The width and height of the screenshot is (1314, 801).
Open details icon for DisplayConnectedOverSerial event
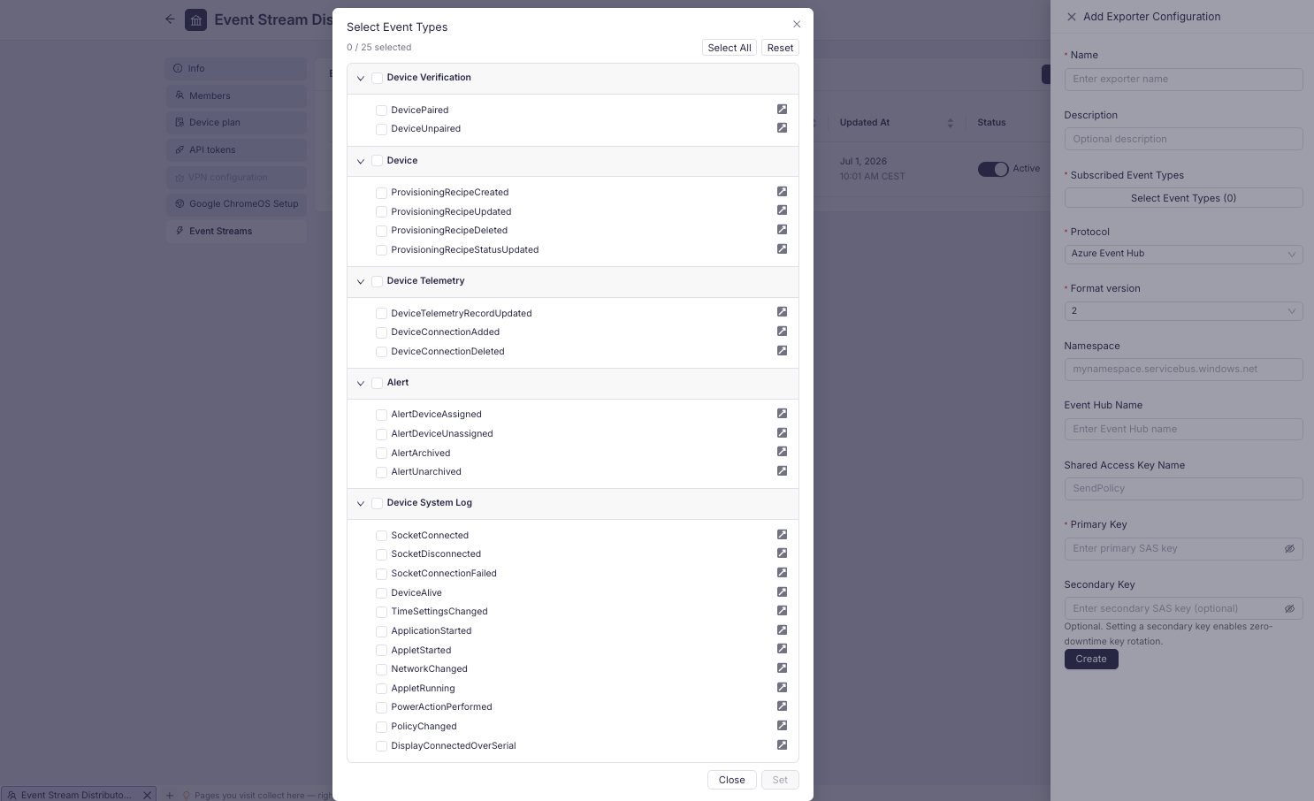pyautogui.click(x=782, y=745)
